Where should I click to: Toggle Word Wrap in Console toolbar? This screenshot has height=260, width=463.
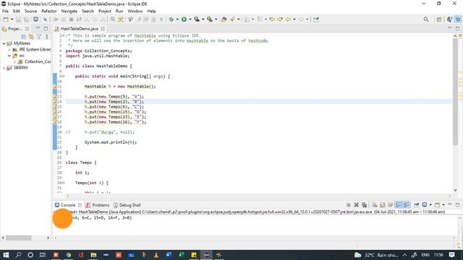click(x=391, y=205)
